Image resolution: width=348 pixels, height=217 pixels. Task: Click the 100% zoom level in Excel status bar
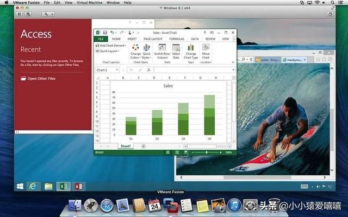(228, 152)
